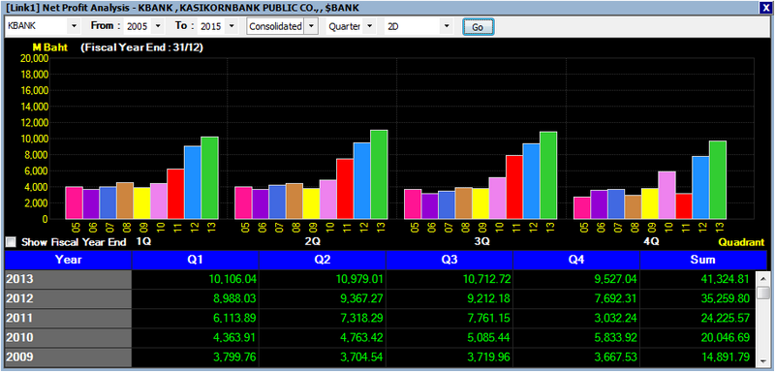Screen dimensions: 775x372
Task: Click the 10,979.01 Q2 2013 cell
Action: click(x=323, y=280)
